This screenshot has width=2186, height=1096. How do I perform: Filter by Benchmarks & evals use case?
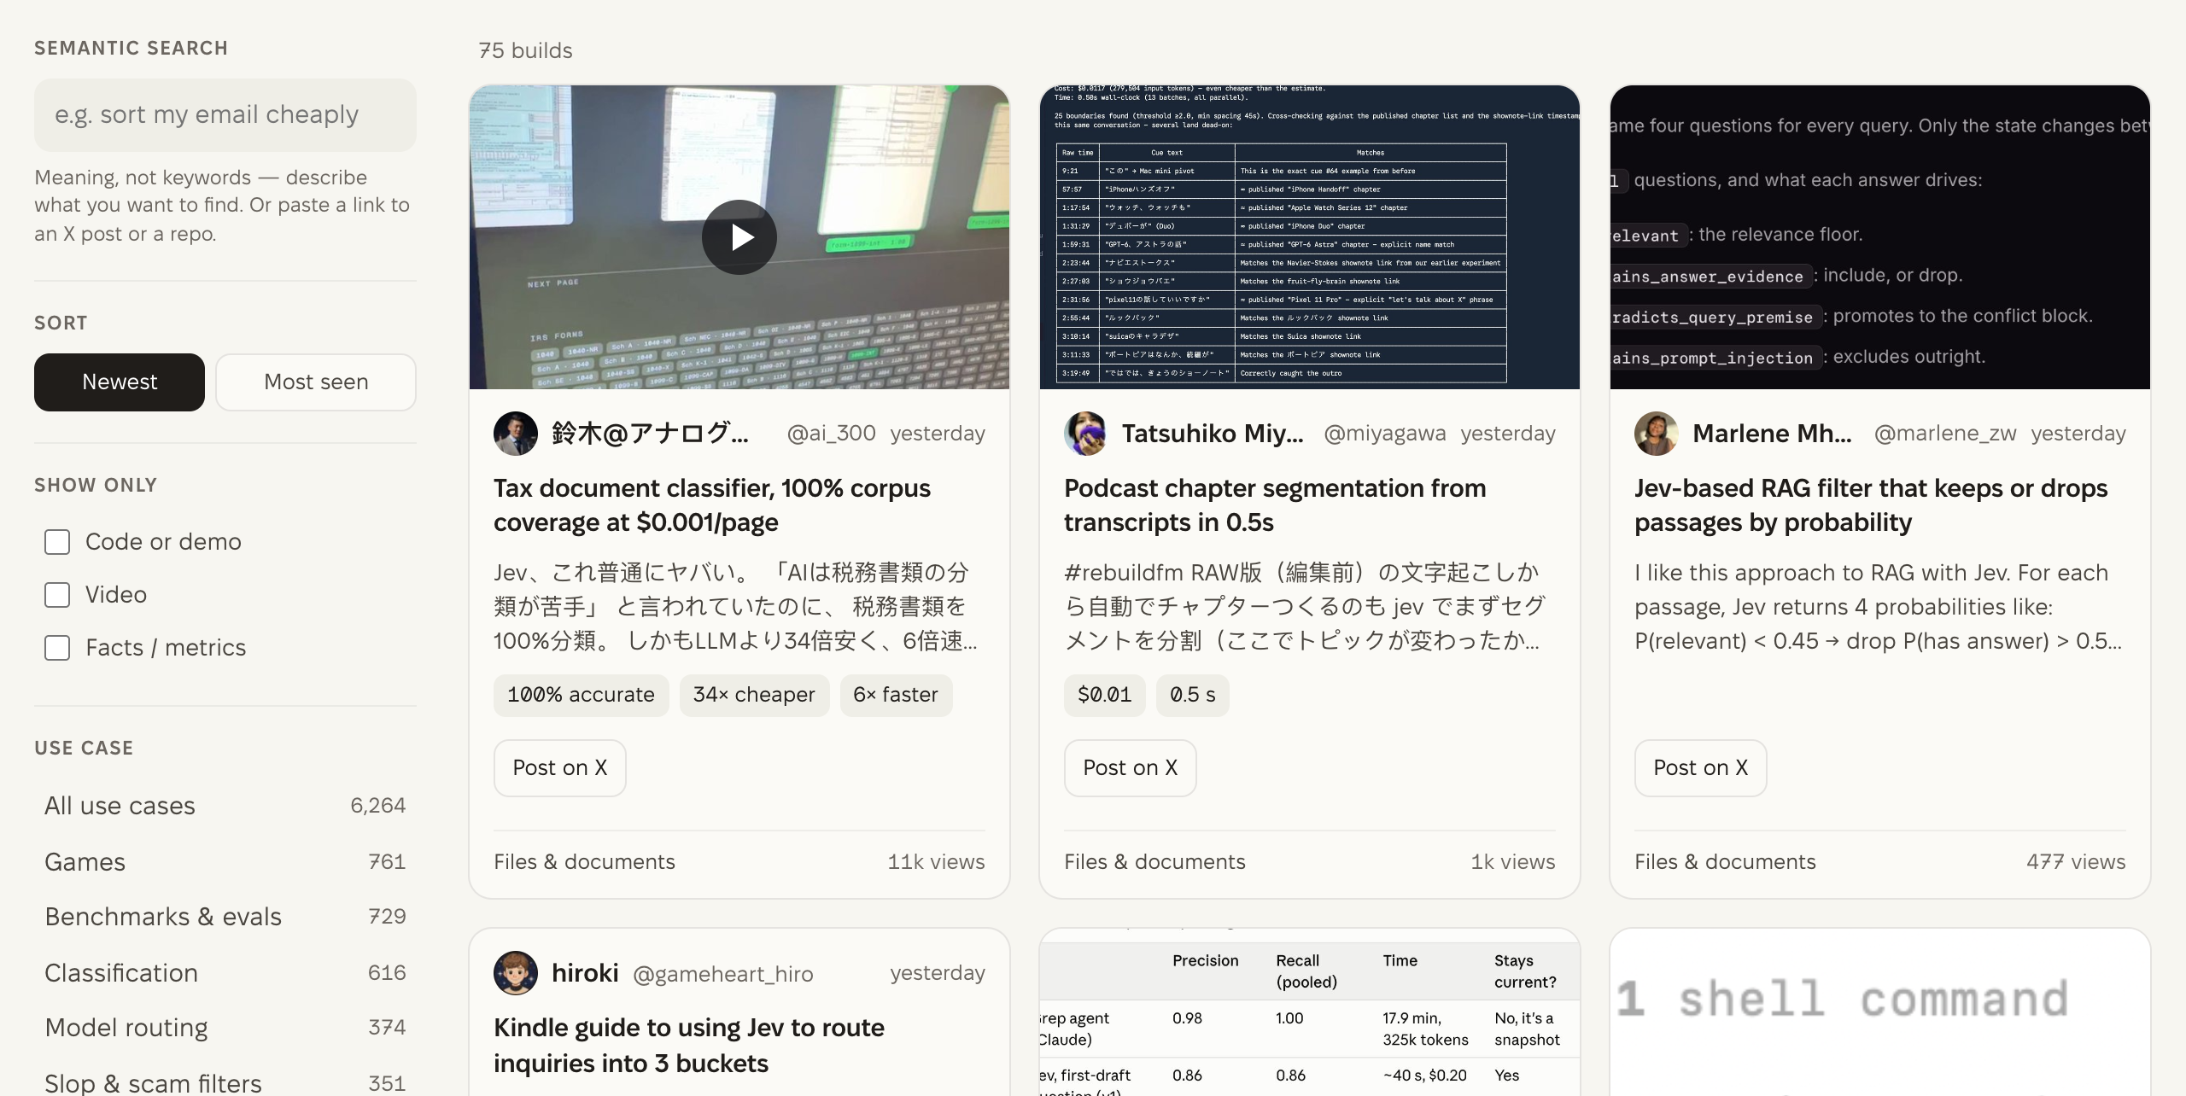pyautogui.click(x=225, y=917)
